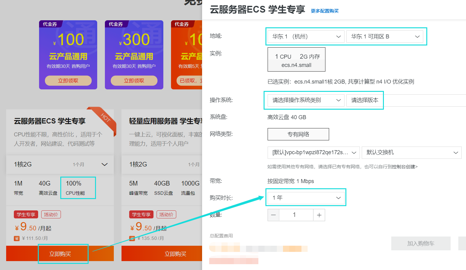Decrease quantity with the minus button
The image size is (466, 270).
[x=273, y=215]
